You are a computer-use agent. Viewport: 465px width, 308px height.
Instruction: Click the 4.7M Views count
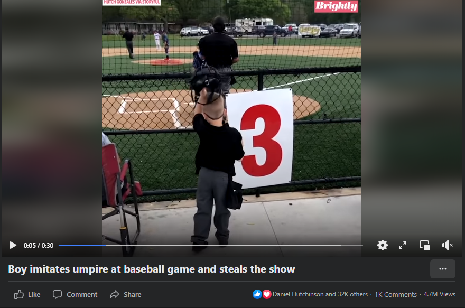click(440, 294)
